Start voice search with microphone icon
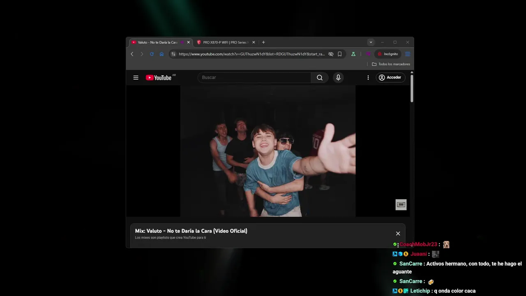 [338, 77]
